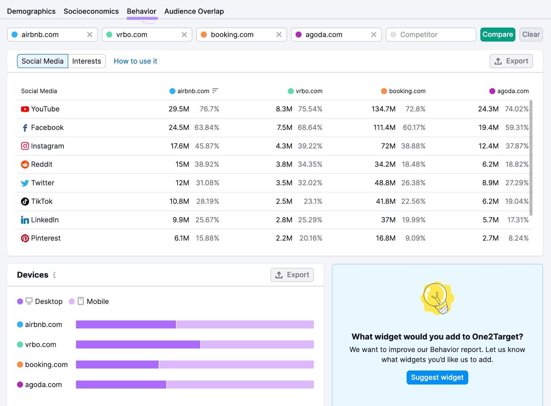
Task: Select the LinkedIn icon
Action: tap(24, 220)
